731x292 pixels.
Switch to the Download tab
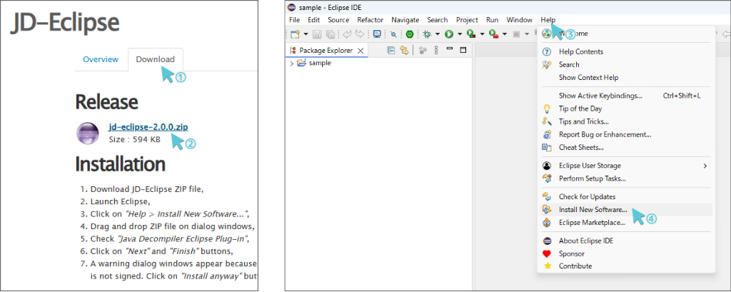tap(155, 59)
